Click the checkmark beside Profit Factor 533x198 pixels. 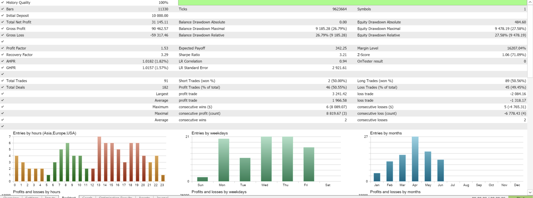pos(2,48)
